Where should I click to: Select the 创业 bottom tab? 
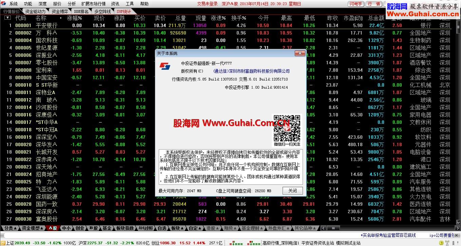pyautogui.click(x=80, y=228)
